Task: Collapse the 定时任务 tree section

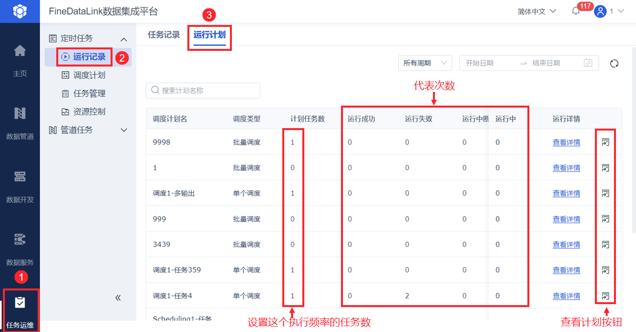Action: pos(124,39)
